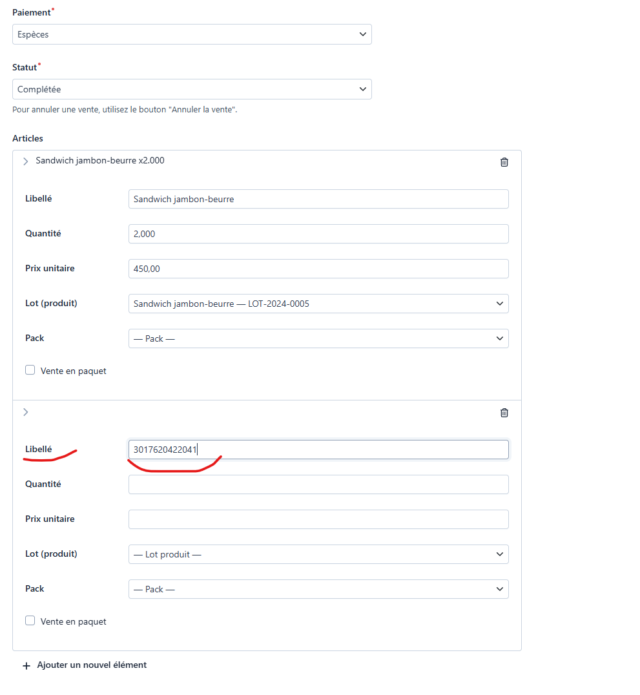Open the Statut dropdown showing Complétée
The width and height of the screenshot is (640, 695).
pos(192,89)
